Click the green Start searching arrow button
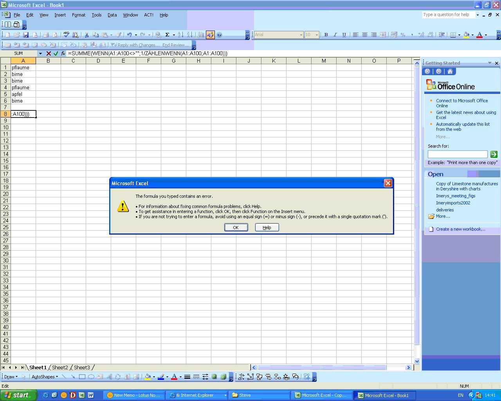 [x=494, y=154]
